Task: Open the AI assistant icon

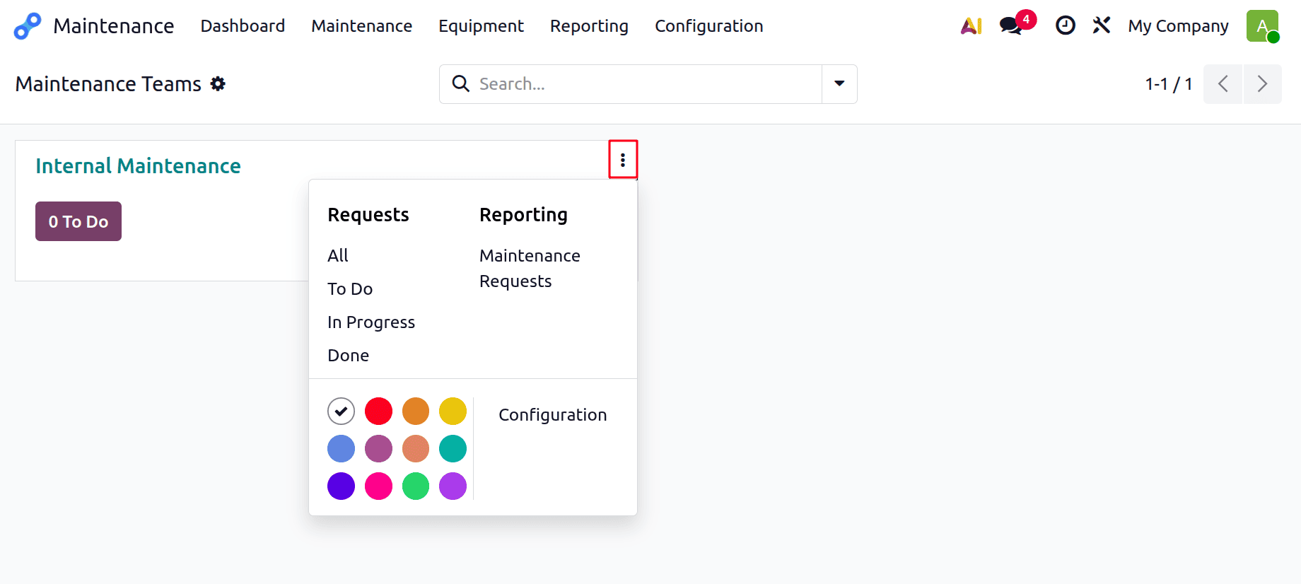Action: tap(972, 26)
